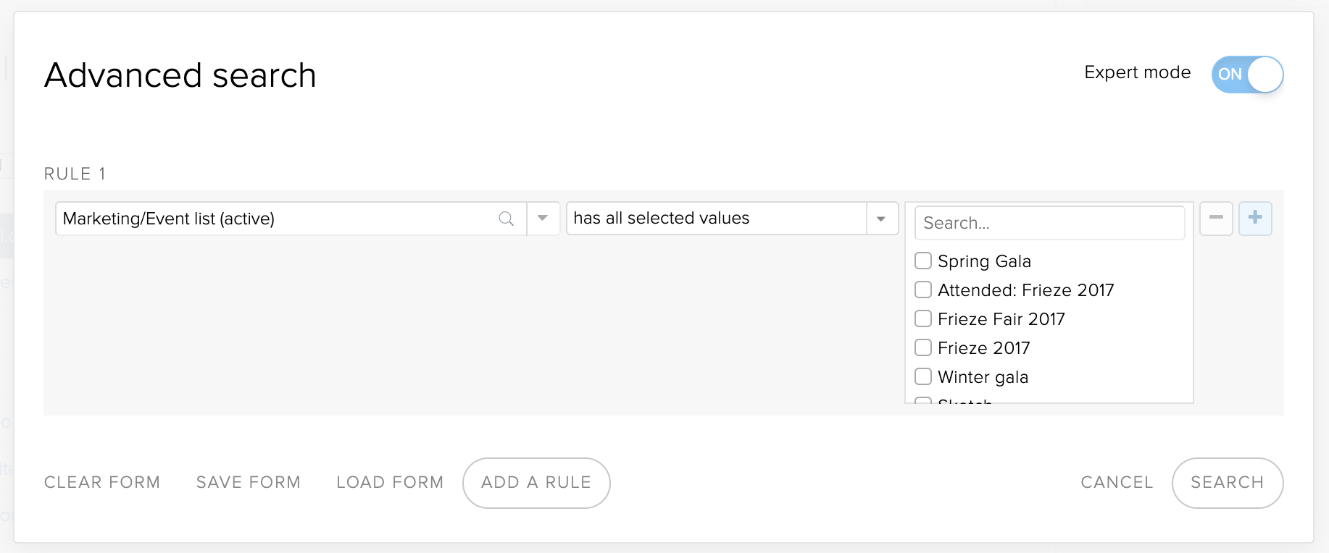Expand the Marketing/Event list field dropdown arrow
The image size is (1329, 553).
pos(543,219)
